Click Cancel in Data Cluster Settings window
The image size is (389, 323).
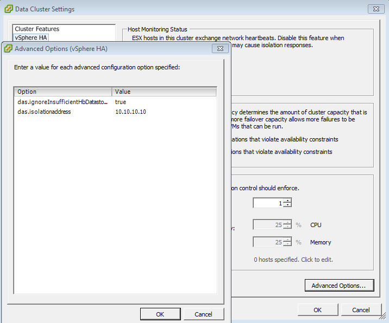click(361, 310)
